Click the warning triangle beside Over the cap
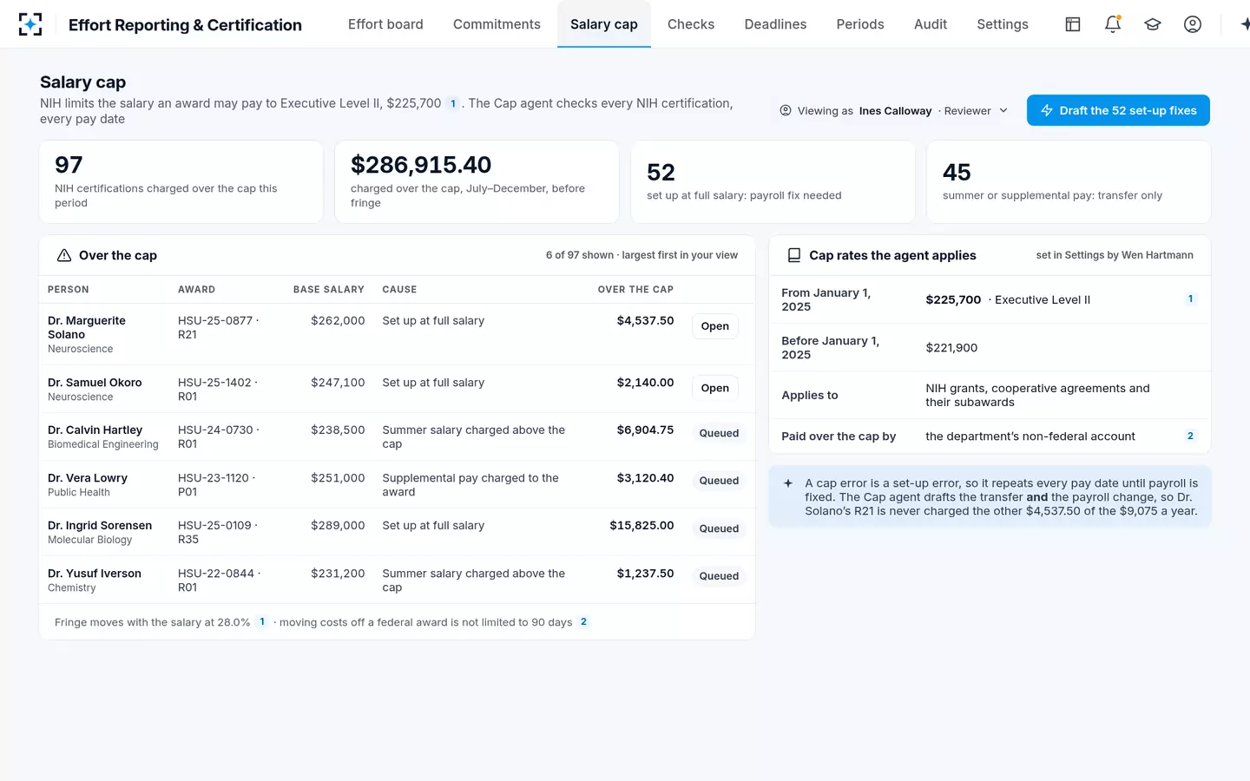The height and width of the screenshot is (781, 1250). pos(64,255)
